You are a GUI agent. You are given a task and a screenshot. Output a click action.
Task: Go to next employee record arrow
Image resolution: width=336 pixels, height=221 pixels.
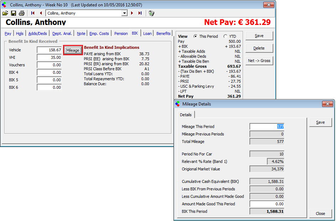[x=132, y=13]
